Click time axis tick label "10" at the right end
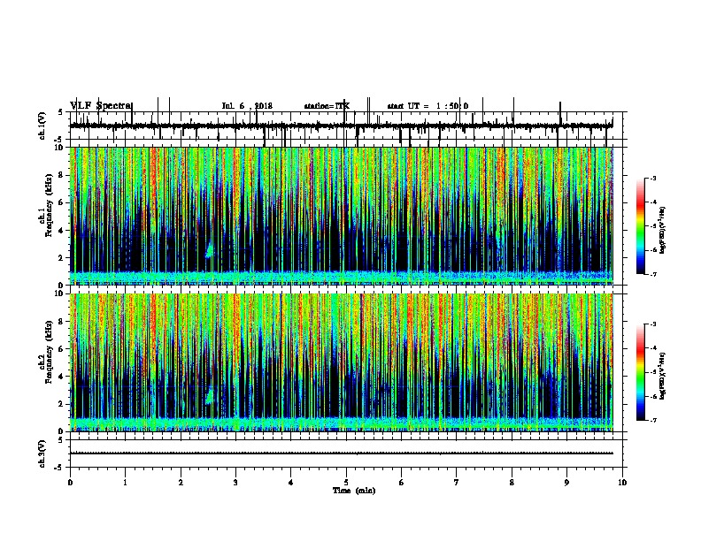This screenshot has width=701, height=541. point(622,483)
